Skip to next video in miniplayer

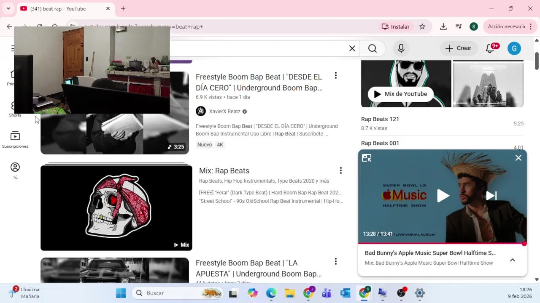pos(491,196)
